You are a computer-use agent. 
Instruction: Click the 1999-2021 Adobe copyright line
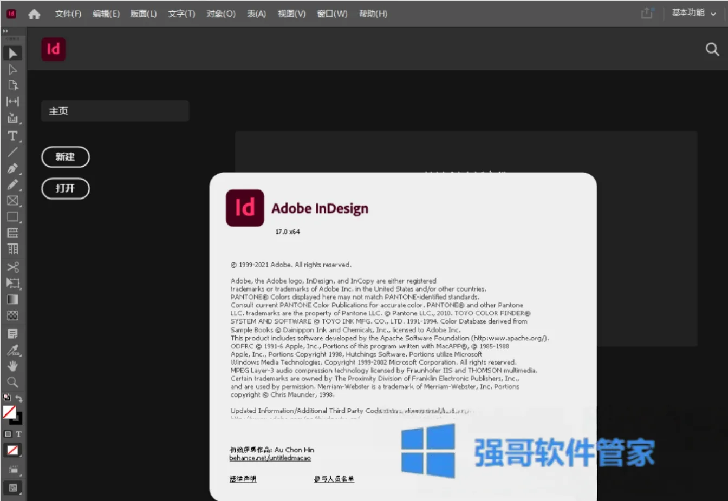[291, 265]
